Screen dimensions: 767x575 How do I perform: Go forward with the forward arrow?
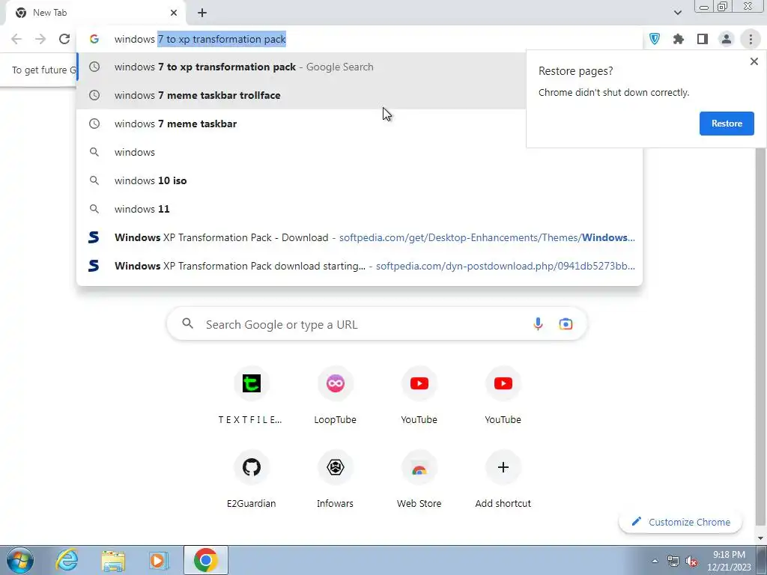(x=40, y=39)
